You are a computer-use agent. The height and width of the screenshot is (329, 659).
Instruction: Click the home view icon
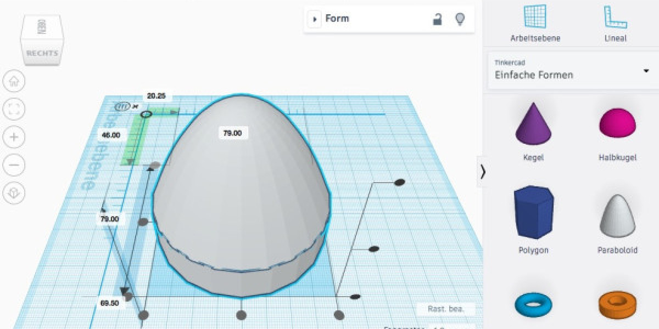pos(14,82)
